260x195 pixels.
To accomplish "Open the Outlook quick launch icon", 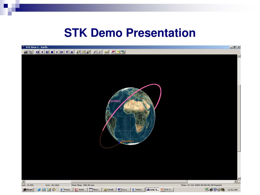I will click(x=49, y=190).
